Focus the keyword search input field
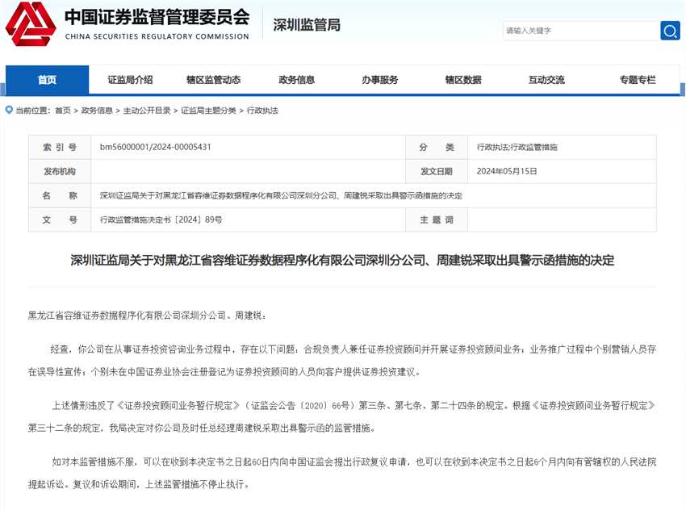This screenshot has width=686, height=510. (x=581, y=31)
